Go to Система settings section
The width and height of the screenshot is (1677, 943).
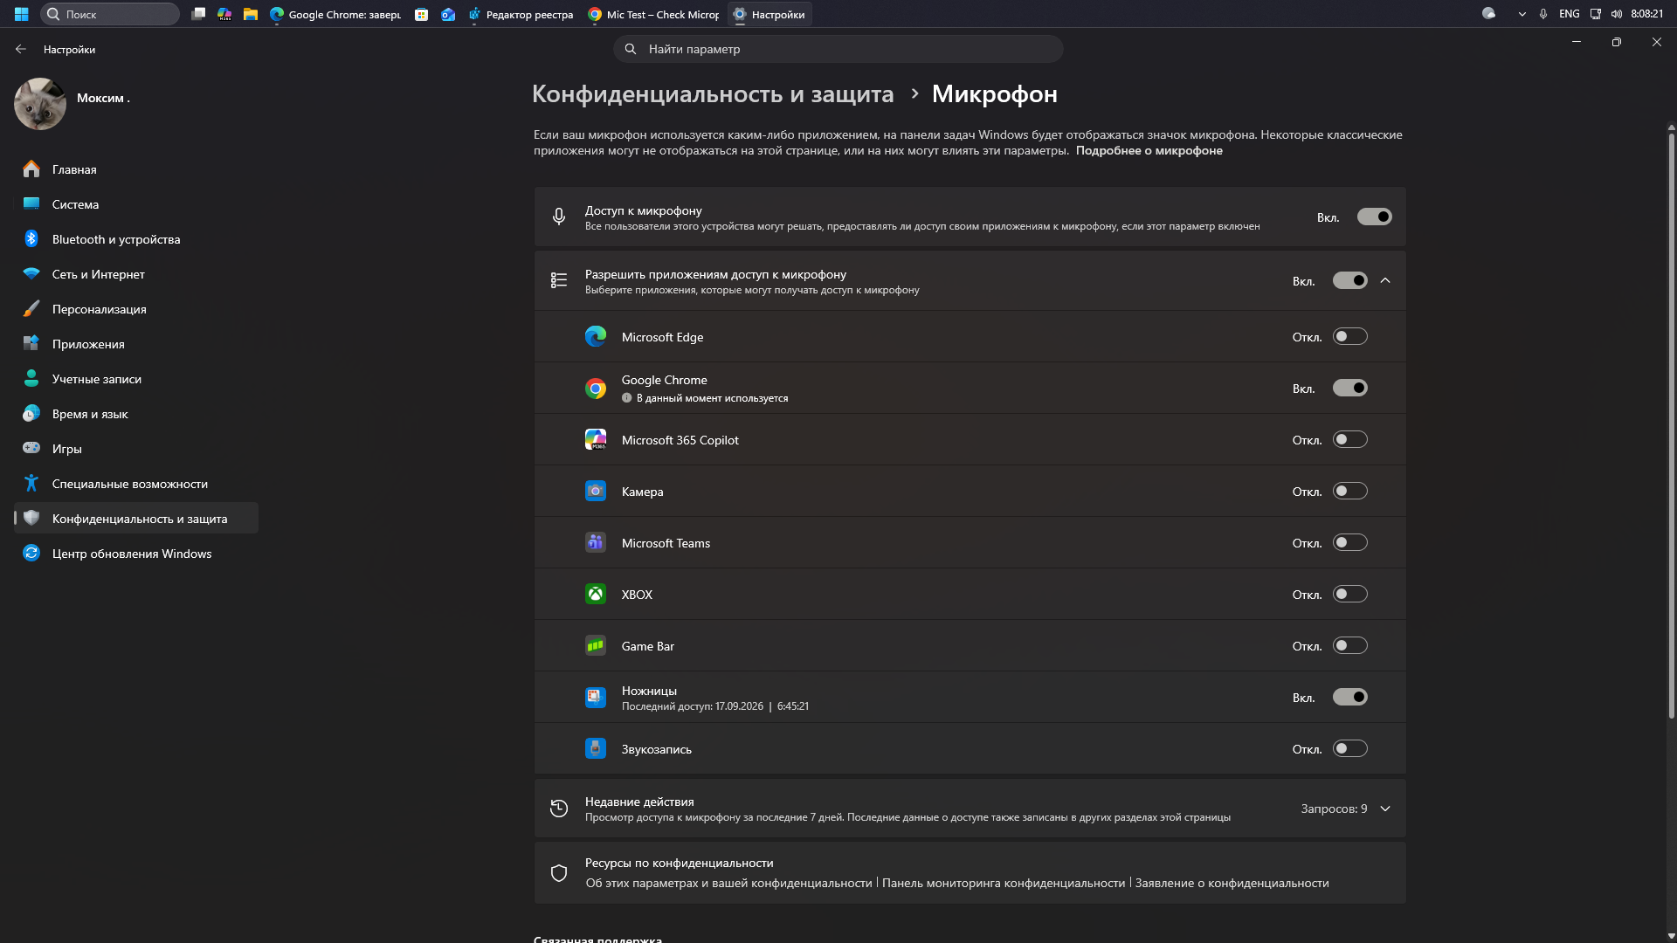[136, 204]
